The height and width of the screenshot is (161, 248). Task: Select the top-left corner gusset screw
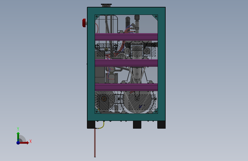coord(97,17)
